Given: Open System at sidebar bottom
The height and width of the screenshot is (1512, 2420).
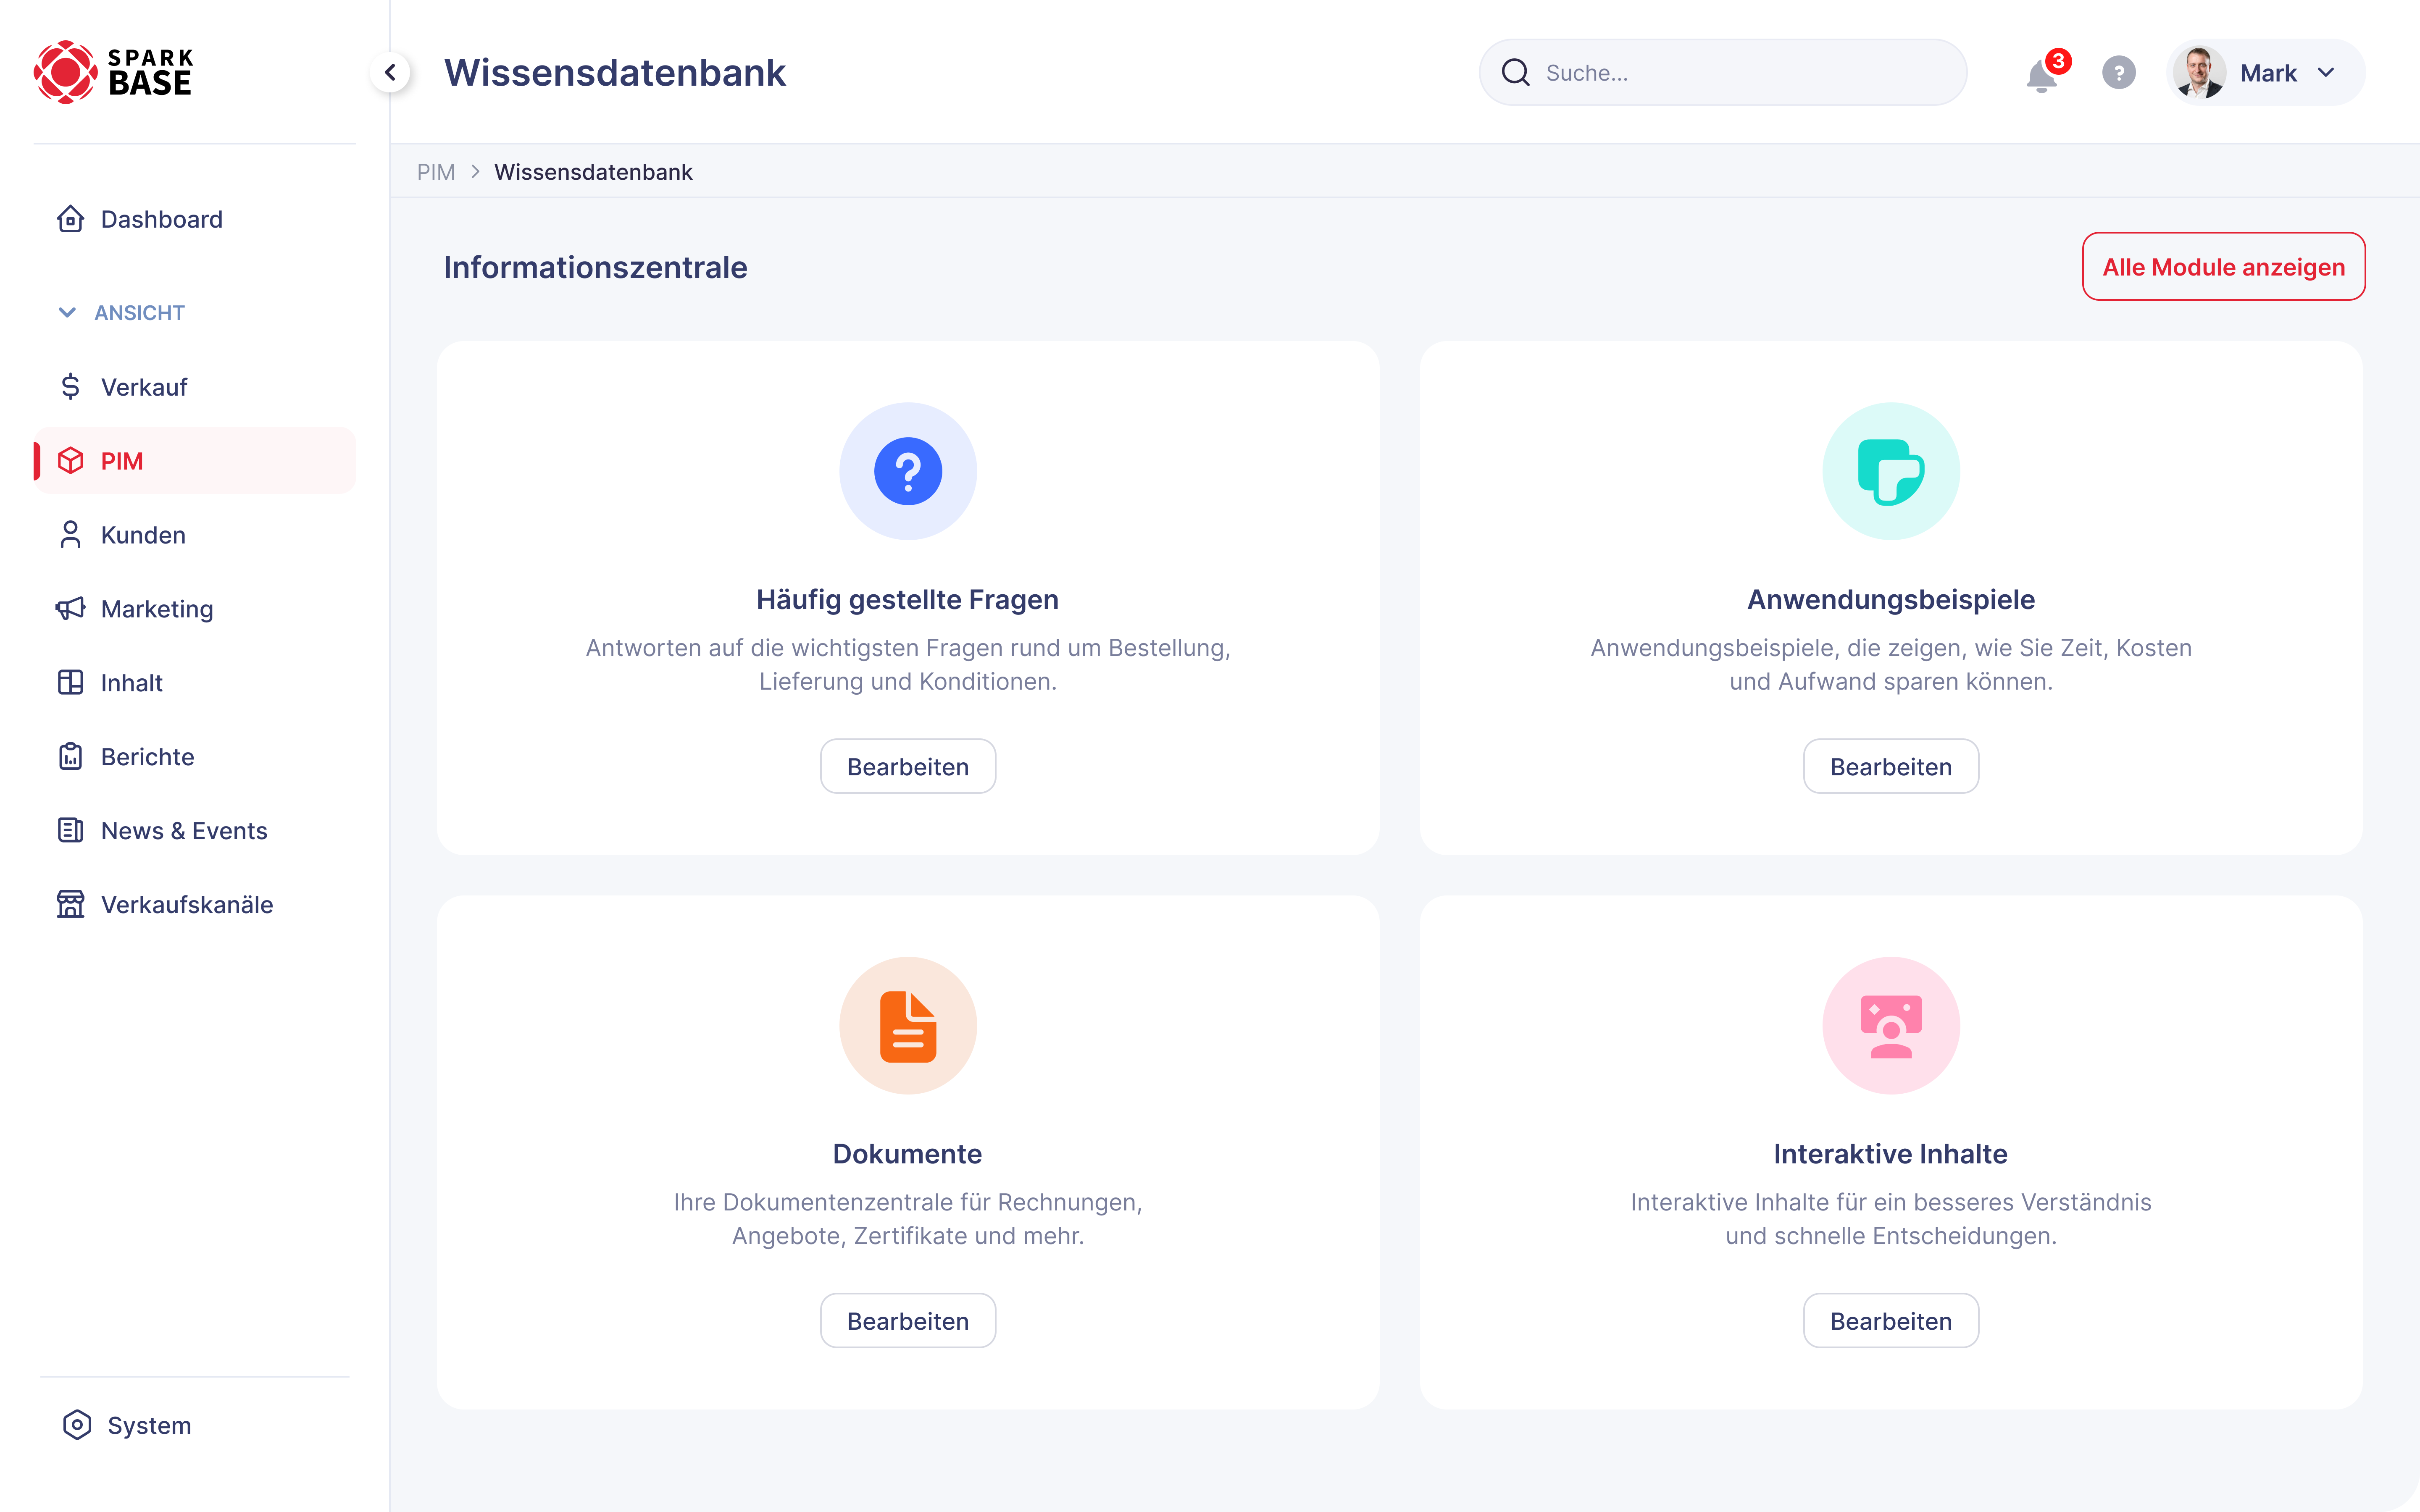Looking at the screenshot, I should 194,1425.
